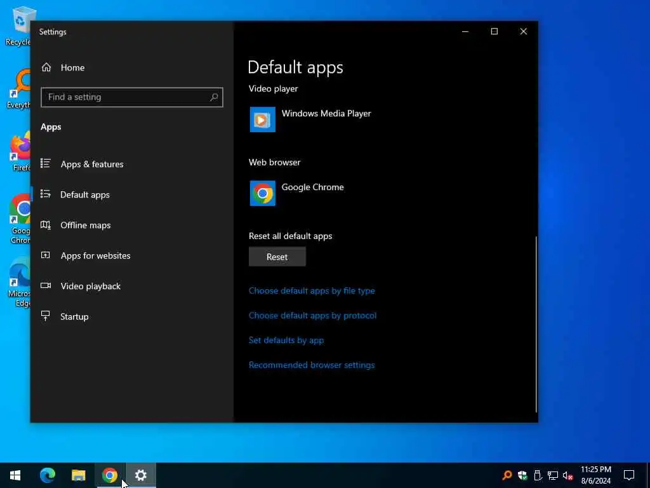Open the network status tray icon
The image size is (650, 488).
[553, 475]
